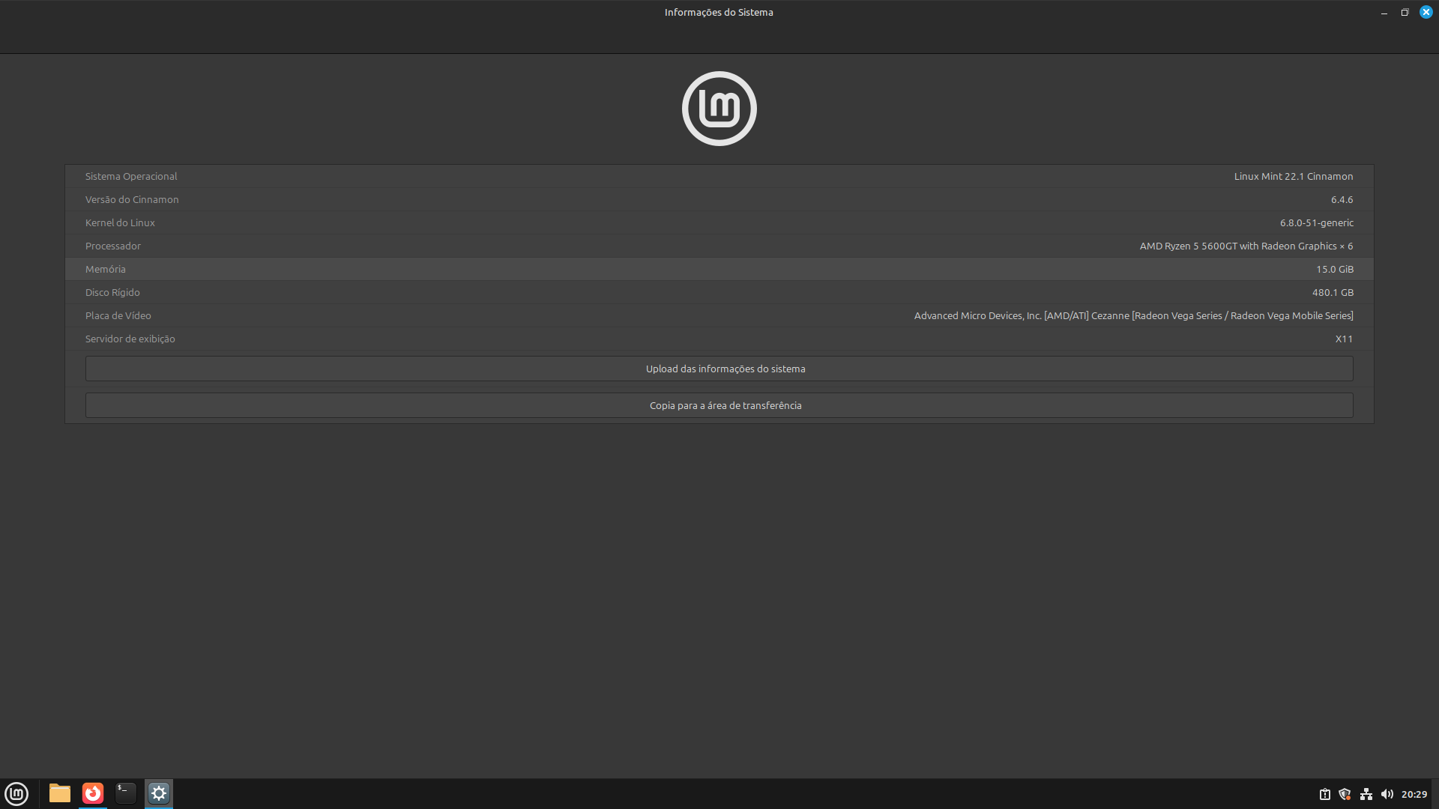The height and width of the screenshot is (809, 1439).
Task: Click the 'Memória' row label
Action: click(x=106, y=269)
